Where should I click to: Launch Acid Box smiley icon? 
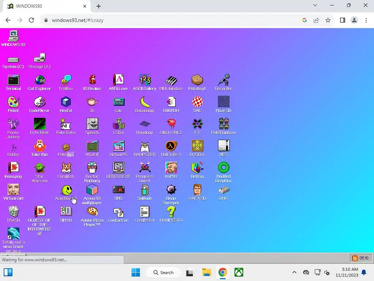tap(66, 192)
